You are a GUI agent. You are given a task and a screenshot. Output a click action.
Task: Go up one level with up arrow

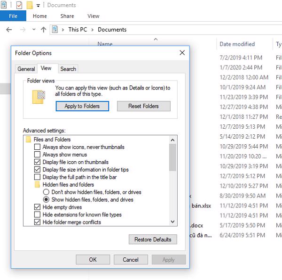pos(43,30)
